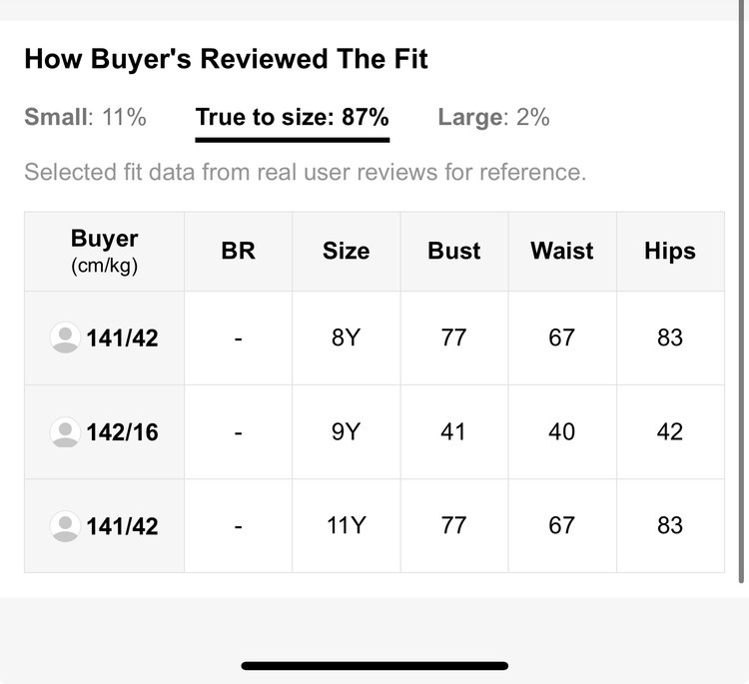Click the 9Y size cell
749x684 pixels.
pyautogui.click(x=346, y=431)
